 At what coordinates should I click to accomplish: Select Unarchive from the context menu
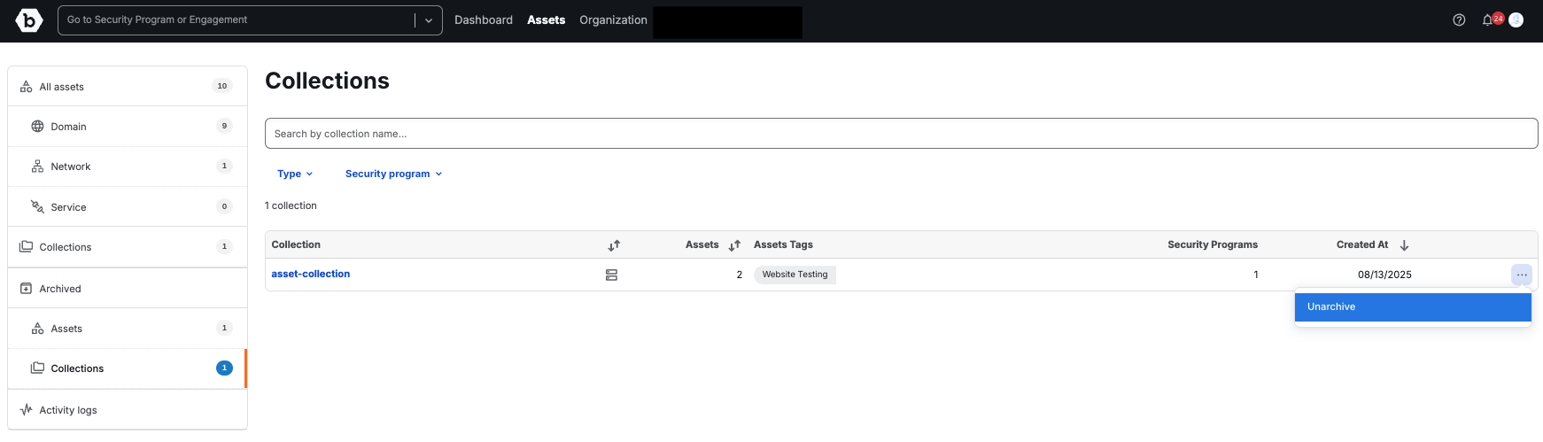[x=1413, y=307]
